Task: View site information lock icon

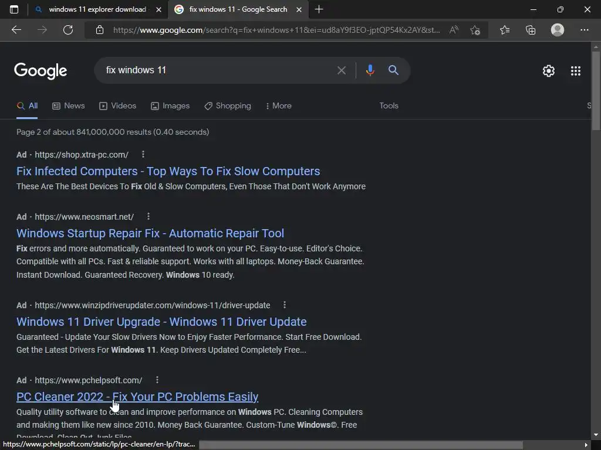Action: click(x=100, y=30)
